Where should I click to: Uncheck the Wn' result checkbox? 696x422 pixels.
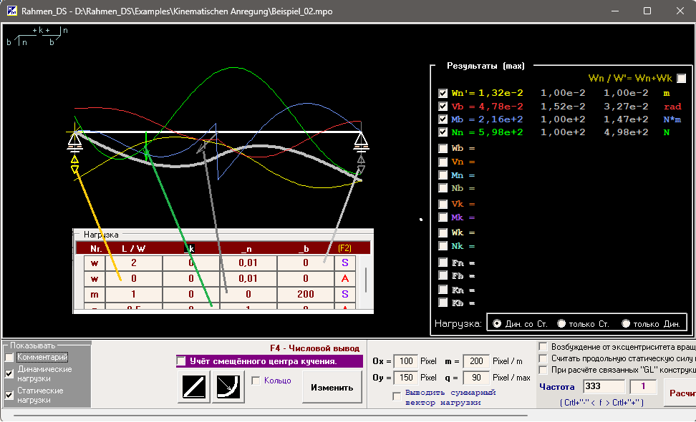coord(443,93)
